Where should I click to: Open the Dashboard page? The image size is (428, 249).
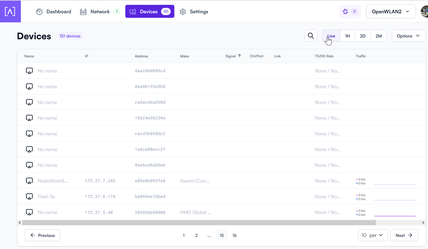pyautogui.click(x=54, y=11)
